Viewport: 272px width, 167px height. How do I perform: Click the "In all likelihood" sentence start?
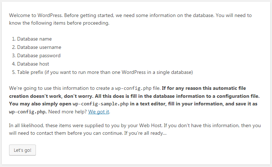coord(27,125)
